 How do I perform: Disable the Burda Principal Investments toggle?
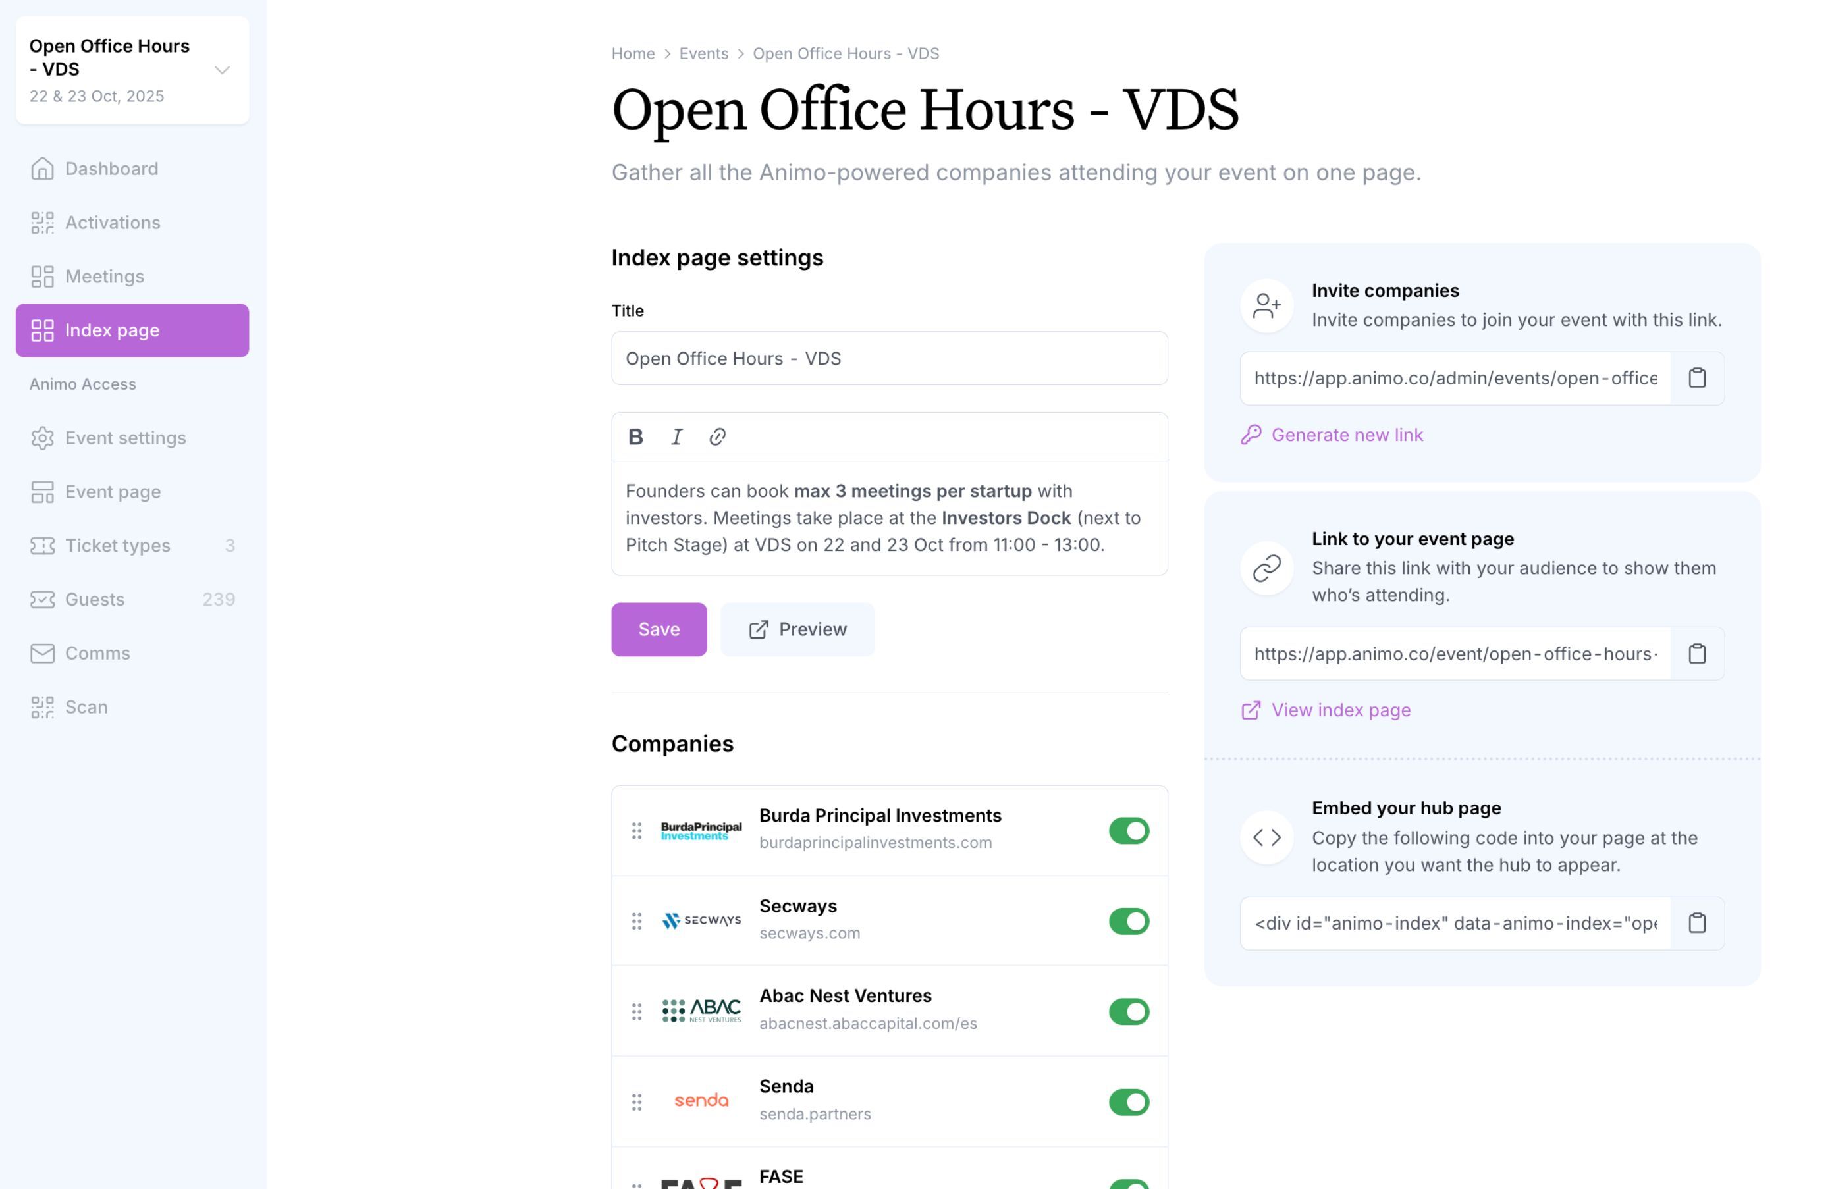(1129, 830)
